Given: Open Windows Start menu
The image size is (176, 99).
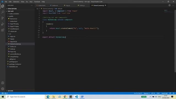Looking at the screenshot, I should (3, 97).
